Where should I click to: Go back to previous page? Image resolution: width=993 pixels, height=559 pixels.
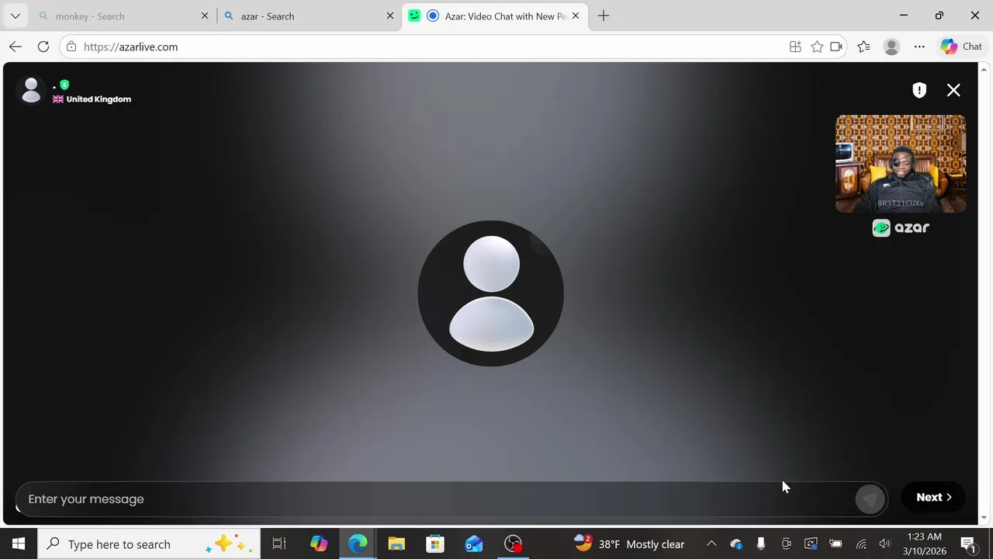pos(16,47)
